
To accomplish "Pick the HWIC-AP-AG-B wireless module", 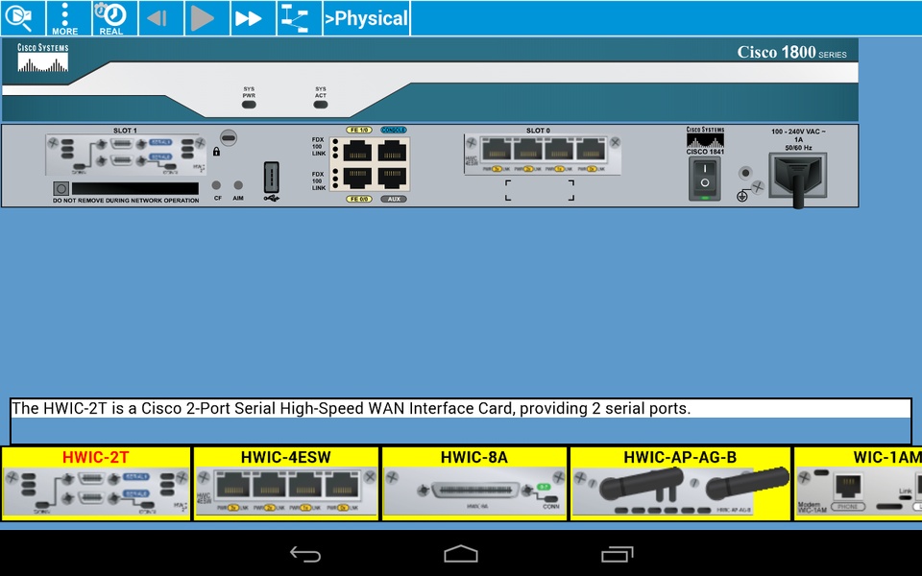I will click(680, 484).
